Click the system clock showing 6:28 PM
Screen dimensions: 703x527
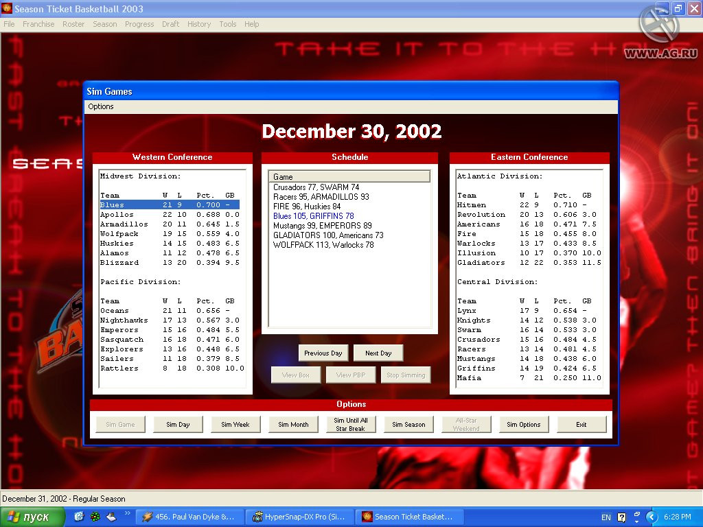pyautogui.click(x=678, y=517)
